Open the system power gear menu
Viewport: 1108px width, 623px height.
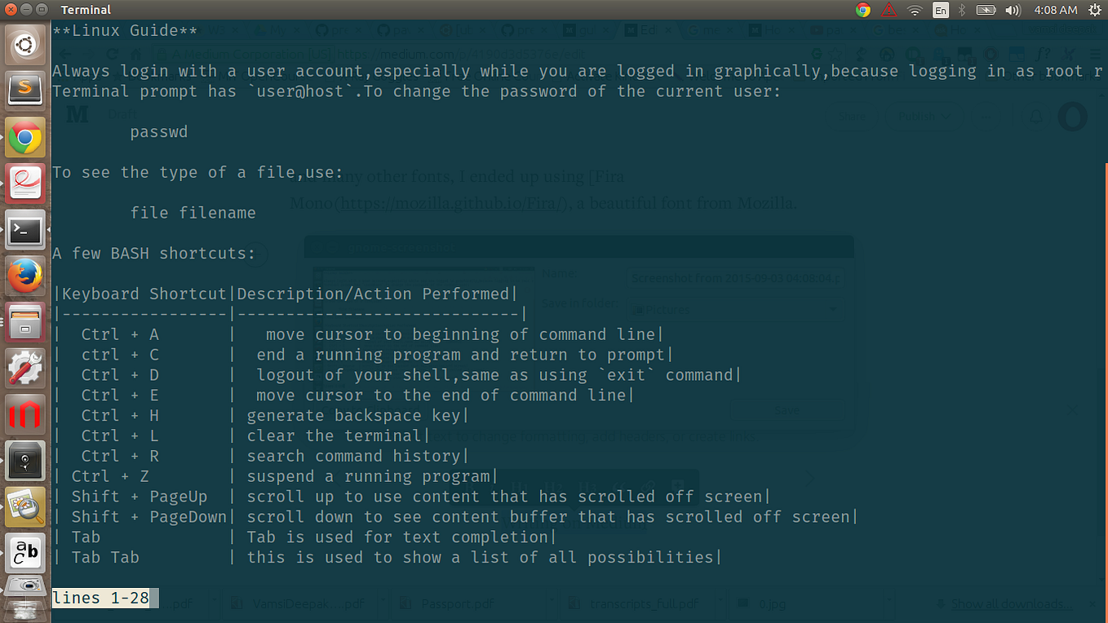coord(1093,10)
